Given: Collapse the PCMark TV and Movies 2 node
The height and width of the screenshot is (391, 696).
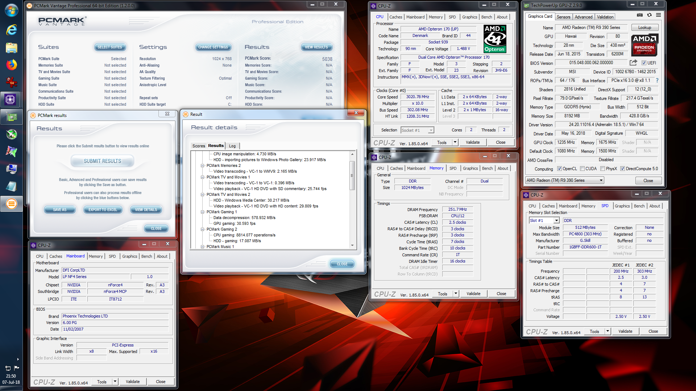Looking at the screenshot, I should pyautogui.click(x=203, y=194).
